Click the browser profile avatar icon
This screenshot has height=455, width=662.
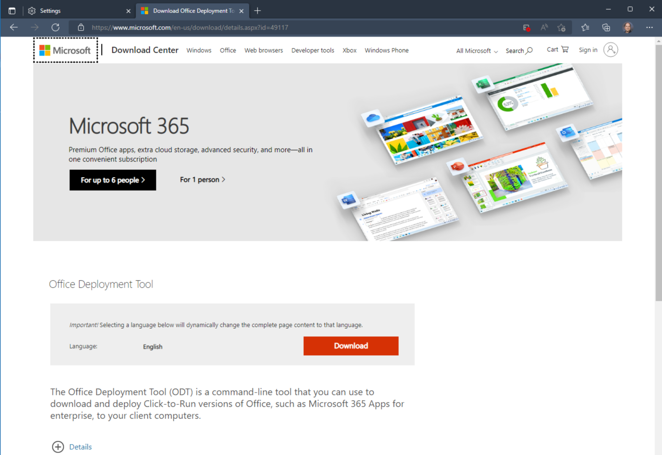(628, 28)
